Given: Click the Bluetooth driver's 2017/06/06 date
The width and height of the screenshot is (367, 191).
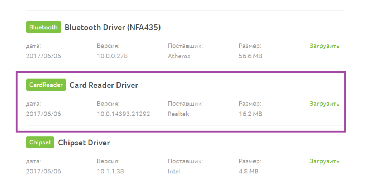Looking at the screenshot, I should 43,56.
